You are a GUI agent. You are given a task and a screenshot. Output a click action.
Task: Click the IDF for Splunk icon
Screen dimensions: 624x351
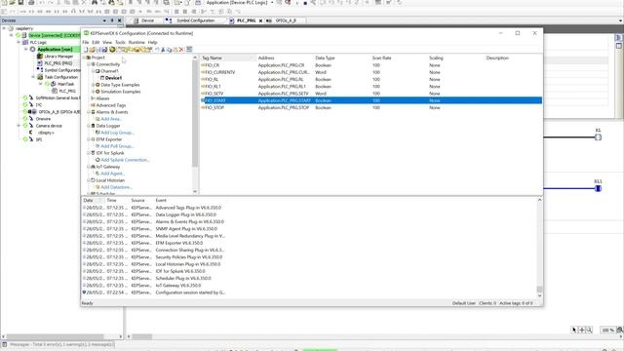(94, 153)
